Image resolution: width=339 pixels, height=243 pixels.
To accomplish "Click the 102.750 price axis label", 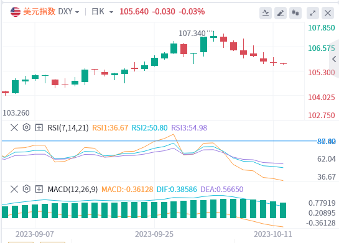I will tap(322, 116).
